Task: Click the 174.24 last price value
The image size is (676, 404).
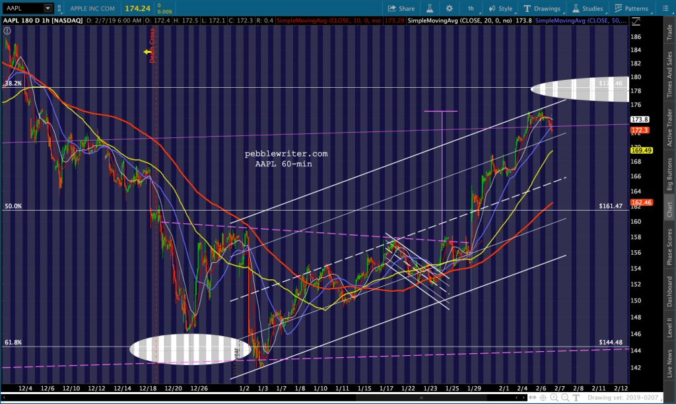Action: coord(137,8)
